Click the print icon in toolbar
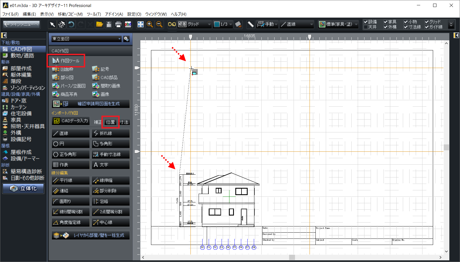This screenshot has height=262, width=460. (x=118, y=25)
